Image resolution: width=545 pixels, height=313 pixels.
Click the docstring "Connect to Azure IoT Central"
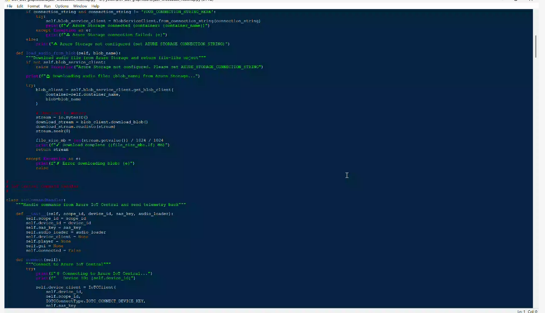tap(68, 264)
